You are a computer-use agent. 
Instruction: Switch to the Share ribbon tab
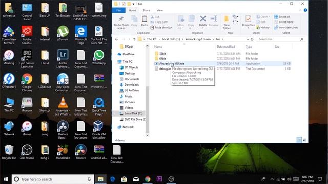(x=146, y=10)
